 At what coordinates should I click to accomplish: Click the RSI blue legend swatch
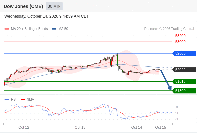[7, 100]
